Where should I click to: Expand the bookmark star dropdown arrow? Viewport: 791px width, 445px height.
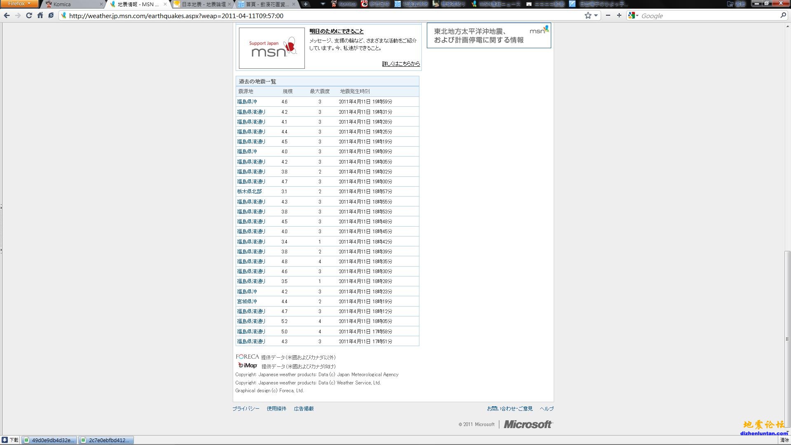(596, 16)
